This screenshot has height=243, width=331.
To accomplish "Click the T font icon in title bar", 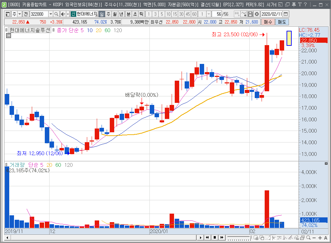I will click(300, 4).
